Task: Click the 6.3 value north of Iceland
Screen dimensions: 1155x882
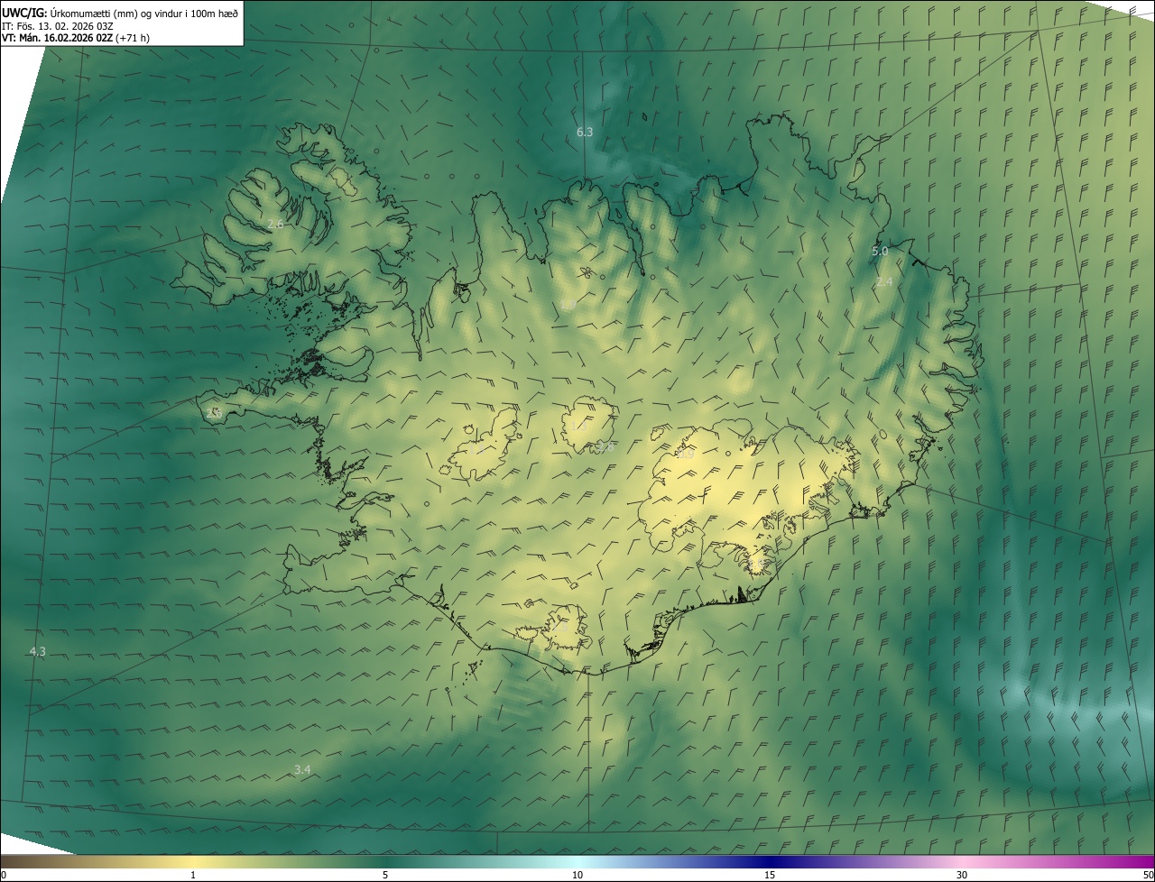Action: click(x=585, y=133)
